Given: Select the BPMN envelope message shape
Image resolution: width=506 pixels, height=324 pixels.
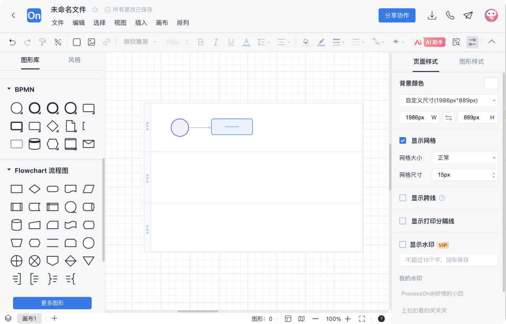Looking at the screenshot, I should [89, 144].
